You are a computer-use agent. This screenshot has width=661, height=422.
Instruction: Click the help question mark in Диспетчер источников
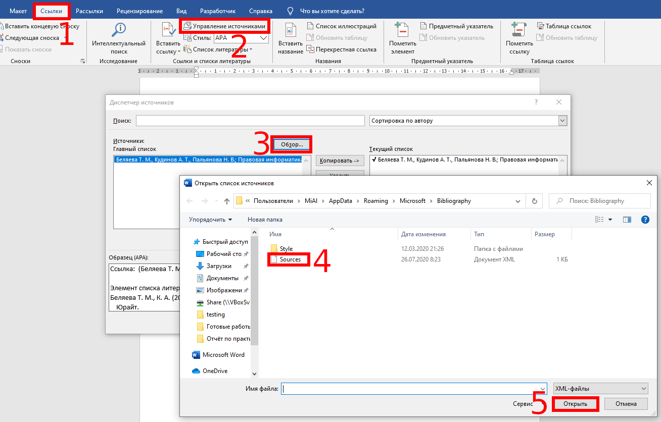(536, 102)
